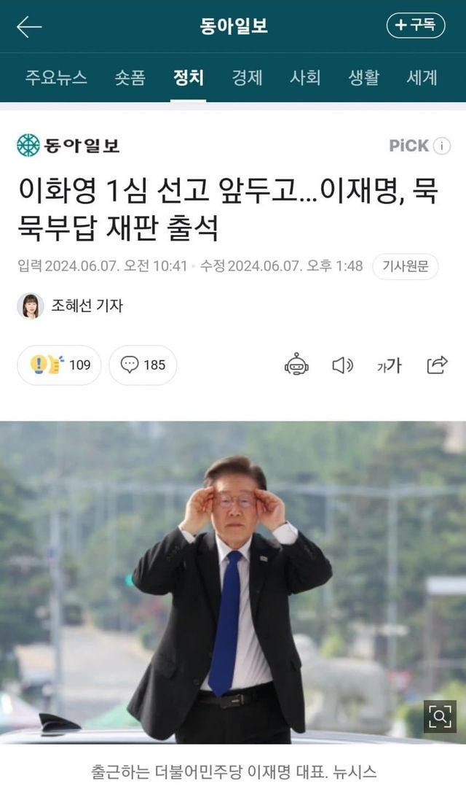
Task: View reporter 조혜선's profile picture
Action: [x=31, y=306]
